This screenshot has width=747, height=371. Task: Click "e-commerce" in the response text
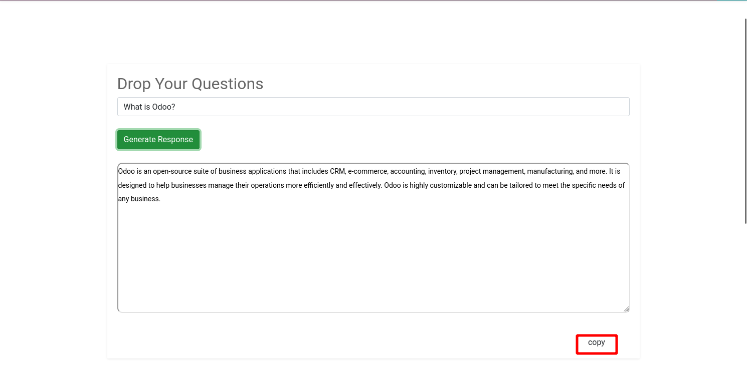[x=367, y=171]
